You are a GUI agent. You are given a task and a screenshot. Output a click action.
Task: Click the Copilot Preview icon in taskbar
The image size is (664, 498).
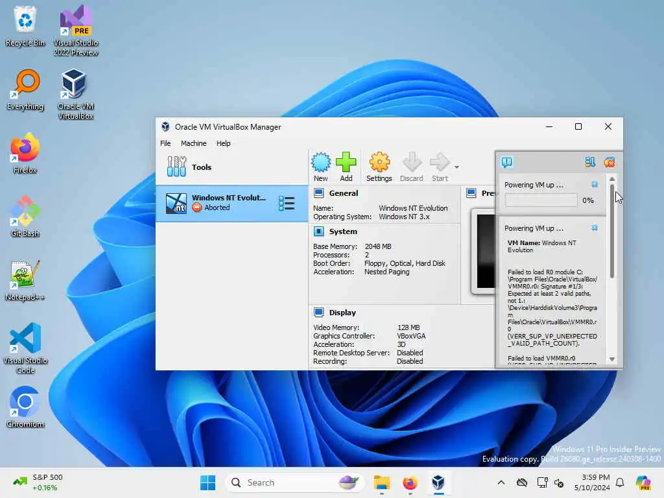(x=644, y=482)
